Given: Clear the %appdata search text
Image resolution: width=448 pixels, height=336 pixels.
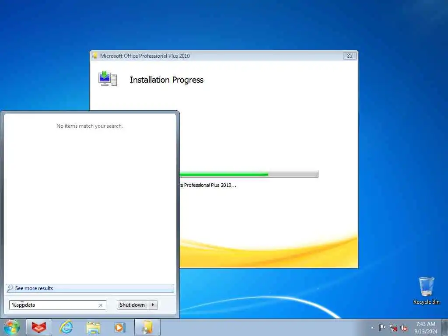Looking at the screenshot, I should pos(101,305).
